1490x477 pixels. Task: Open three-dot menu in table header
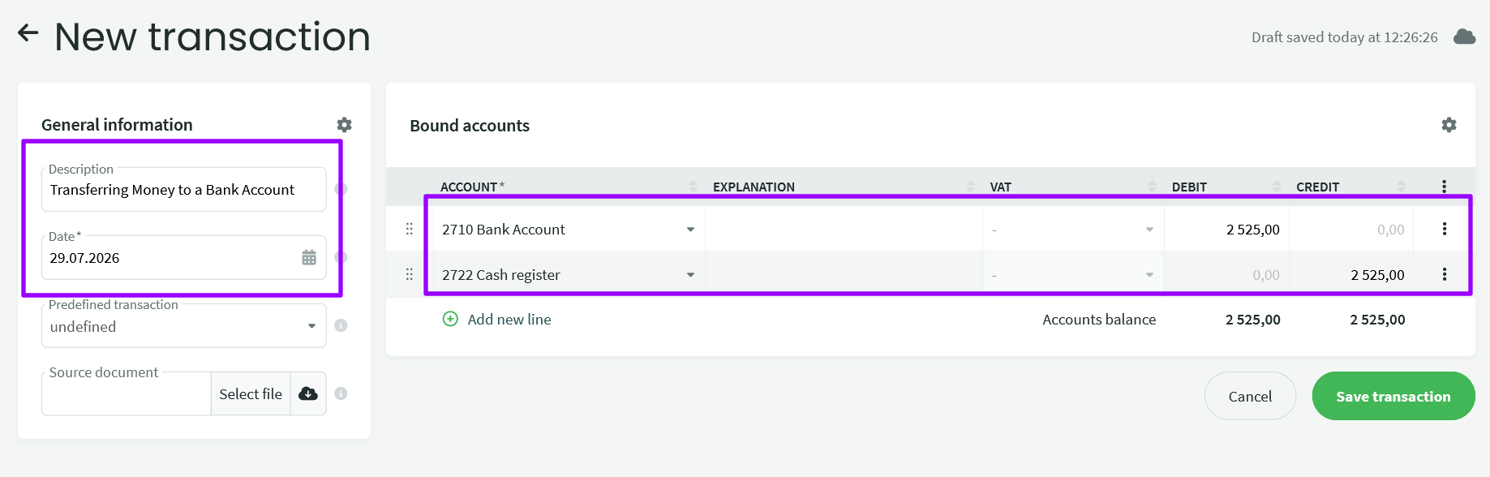[1444, 187]
